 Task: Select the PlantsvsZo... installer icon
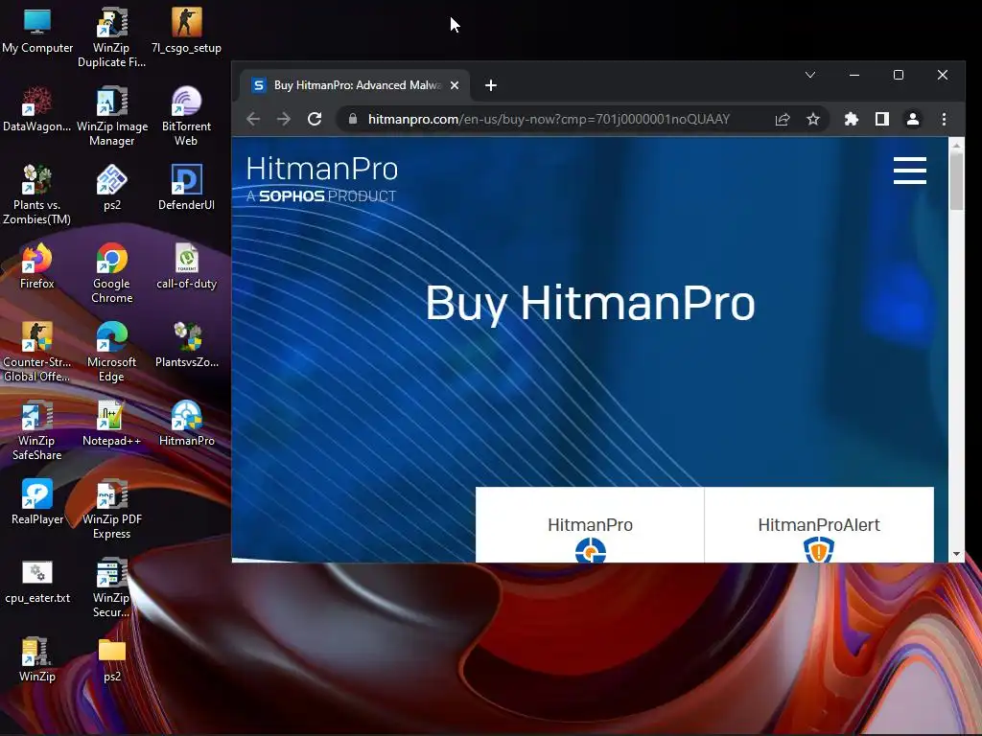pos(186,344)
